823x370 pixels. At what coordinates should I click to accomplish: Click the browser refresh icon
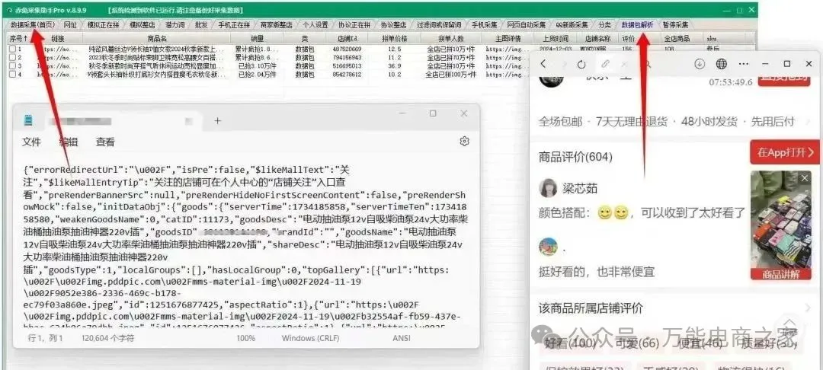581,64
